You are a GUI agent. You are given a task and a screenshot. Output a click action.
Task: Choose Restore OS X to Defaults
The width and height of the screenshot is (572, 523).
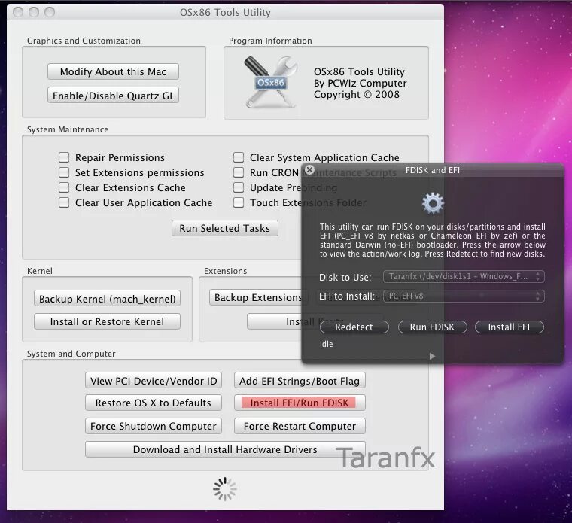(154, 403)
